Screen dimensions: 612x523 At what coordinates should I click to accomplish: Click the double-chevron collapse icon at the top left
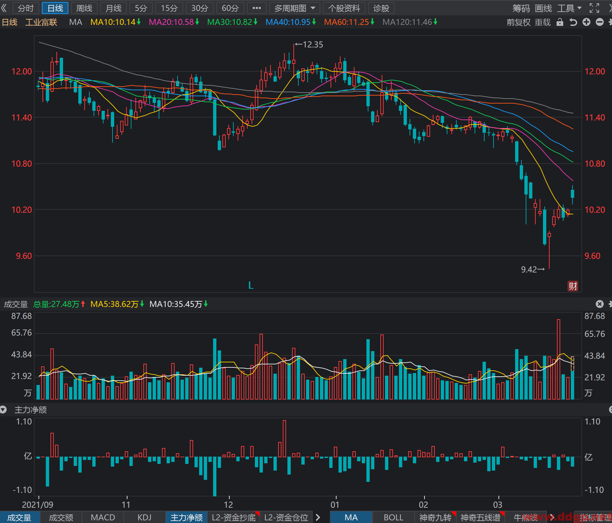[x=4, y=8]
